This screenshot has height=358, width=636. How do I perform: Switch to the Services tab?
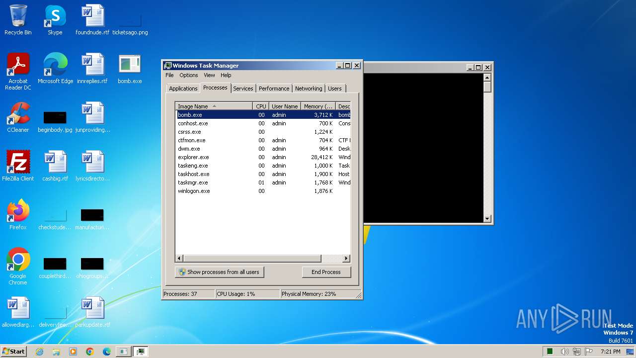243,89
